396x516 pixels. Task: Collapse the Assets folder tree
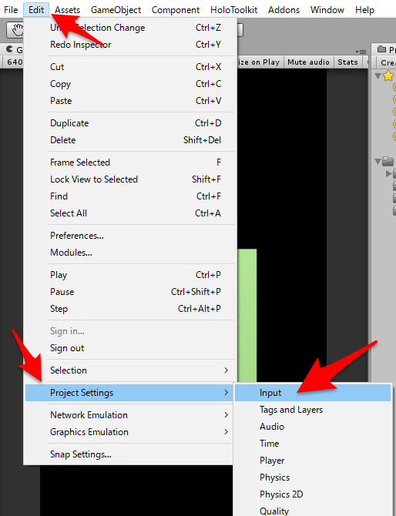point(378,161)
